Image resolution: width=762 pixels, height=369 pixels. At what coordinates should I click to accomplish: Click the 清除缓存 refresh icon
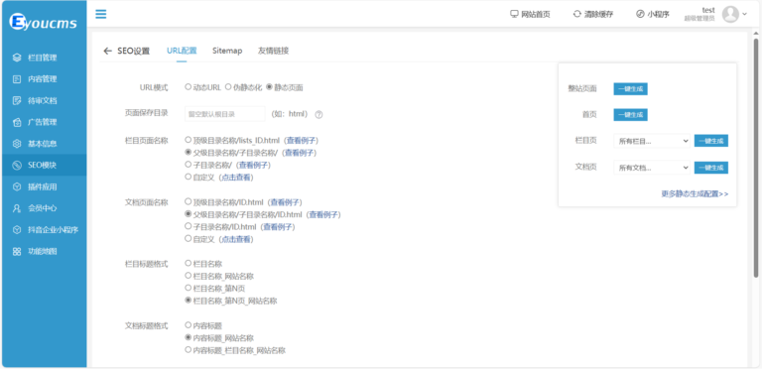tap(576, 14)
